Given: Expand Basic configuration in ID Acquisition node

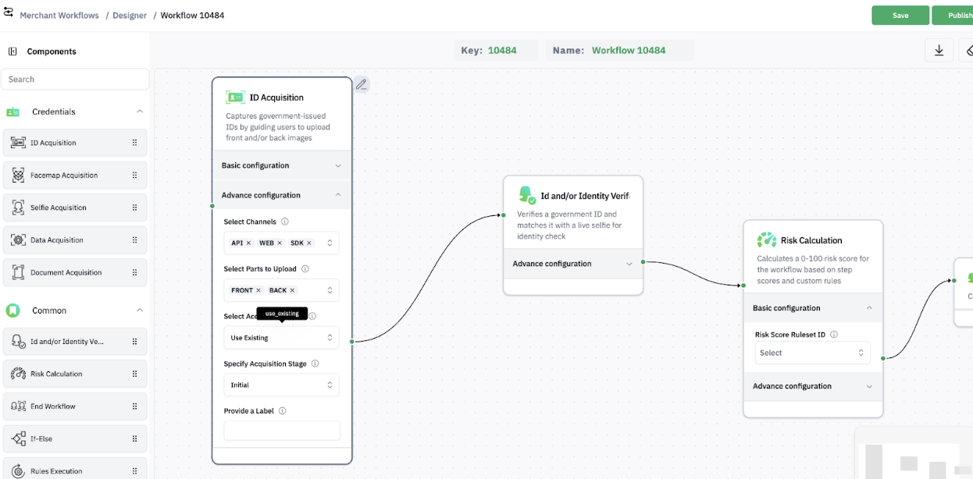Looking at the screenshot, I should (x=338, y=165).
